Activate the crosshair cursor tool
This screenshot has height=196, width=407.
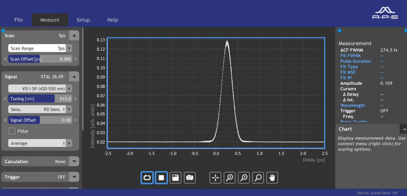pos(215,178)
